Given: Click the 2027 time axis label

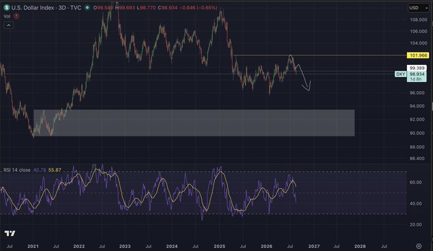Looking at the screenshot, I should click(314, 247).
